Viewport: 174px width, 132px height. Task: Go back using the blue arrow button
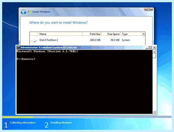pos(23,12)
